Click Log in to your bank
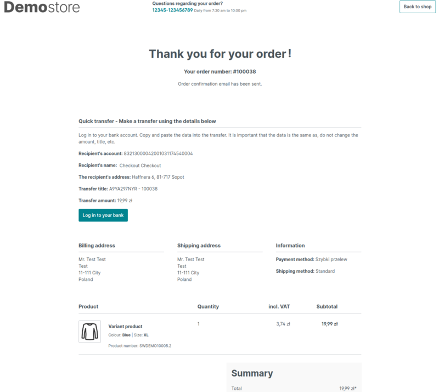Screen dimensions: 439x392 (x=103, y=215)
